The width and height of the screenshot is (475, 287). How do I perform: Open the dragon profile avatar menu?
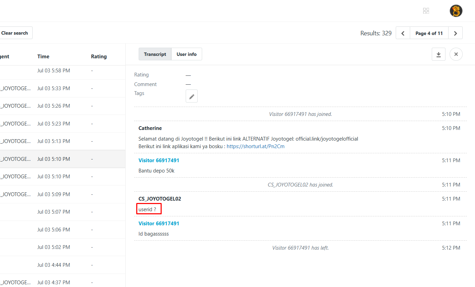[456, 11]
